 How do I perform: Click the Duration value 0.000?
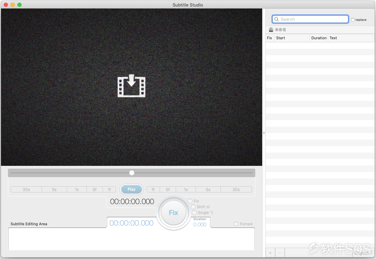pos(200,224)
